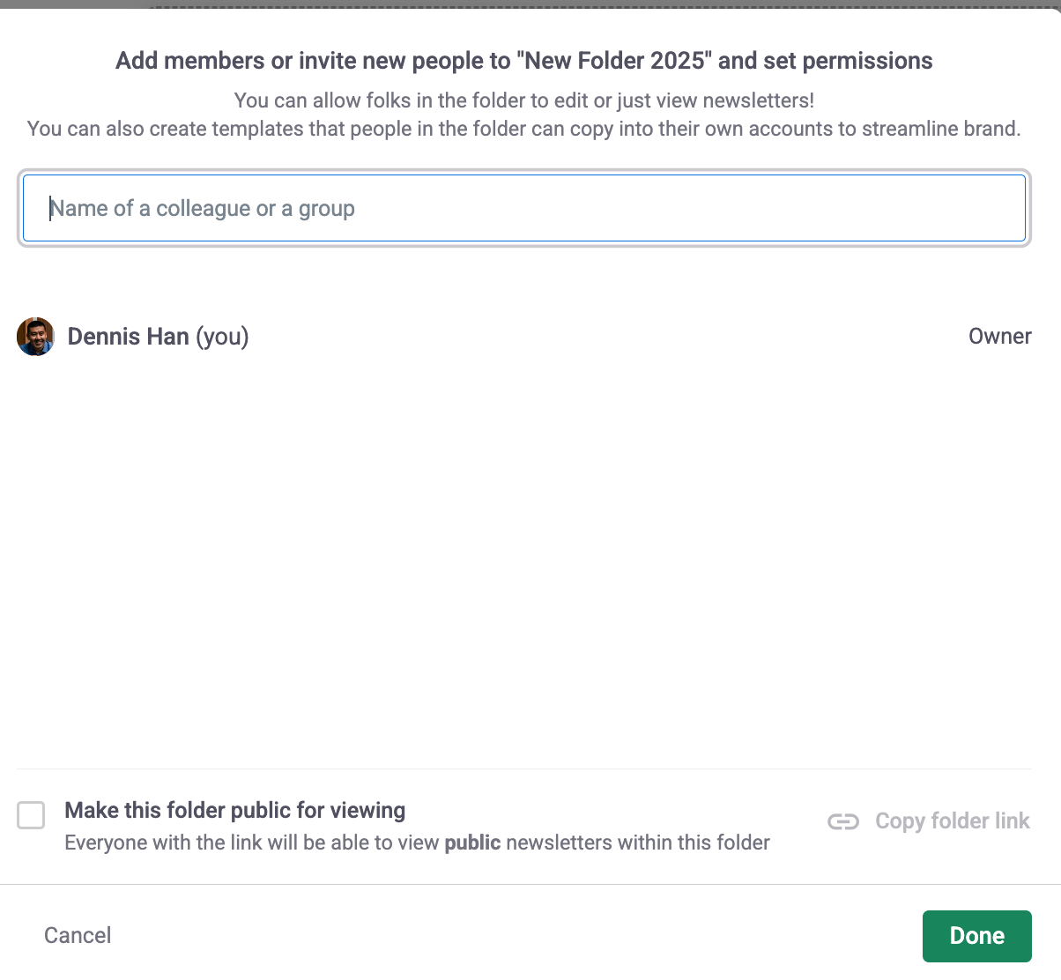Click the bold word "public" in the description

pos(472,843)
